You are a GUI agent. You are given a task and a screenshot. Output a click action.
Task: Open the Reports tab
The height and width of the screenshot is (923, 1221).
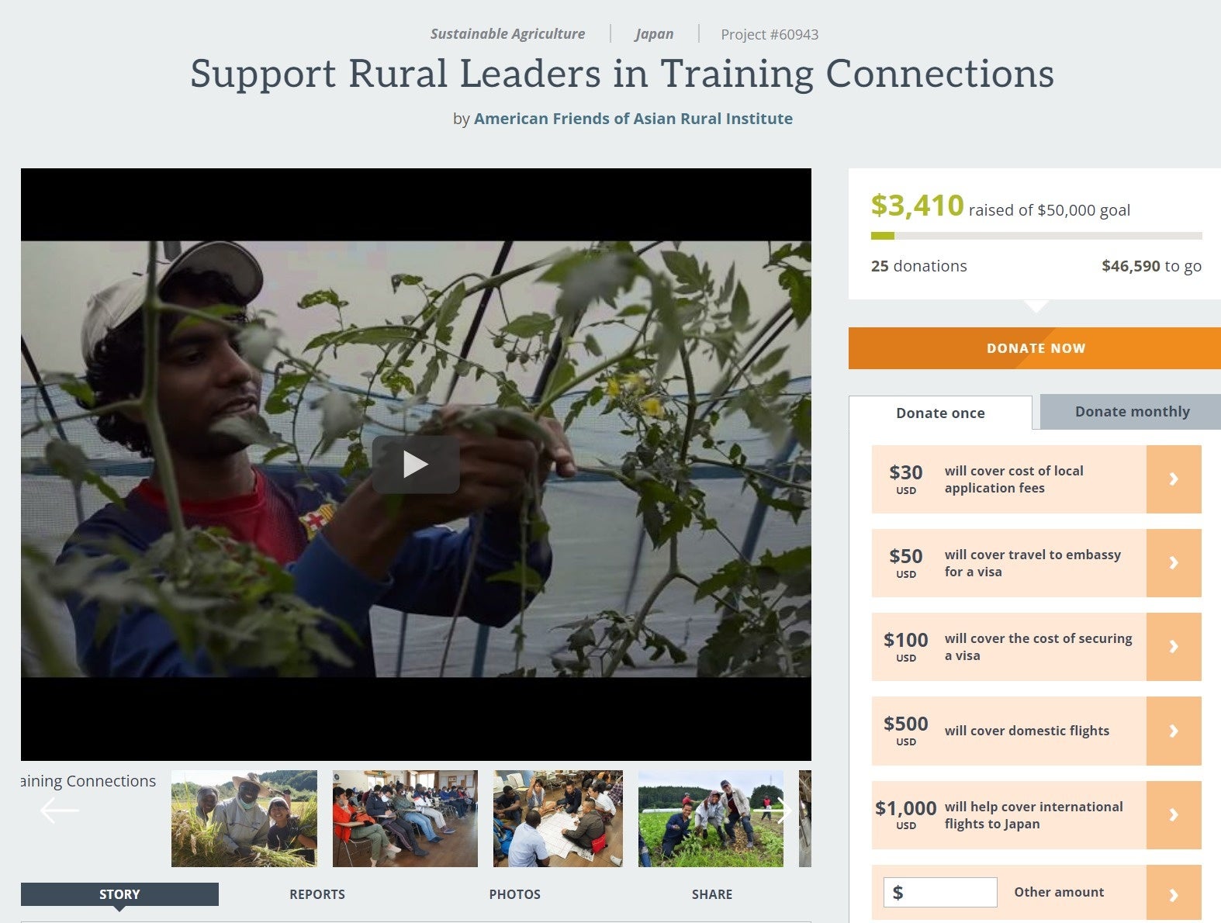[x=317, y=894]
